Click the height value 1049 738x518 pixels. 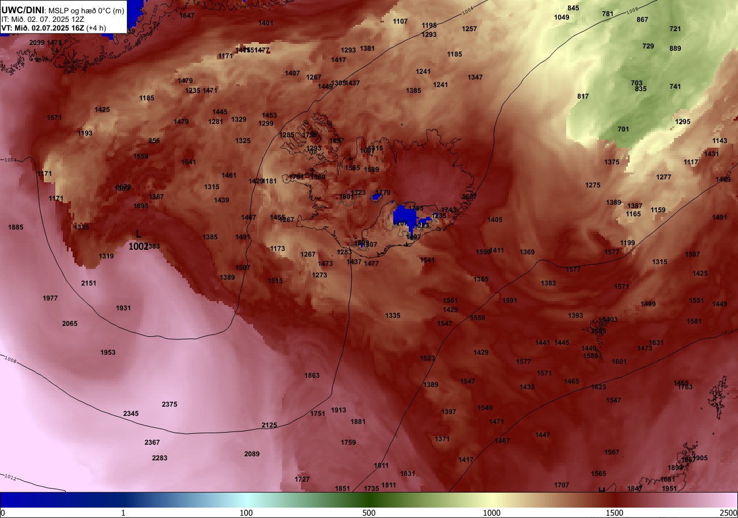pyautogui.click(x=562, y=17)
